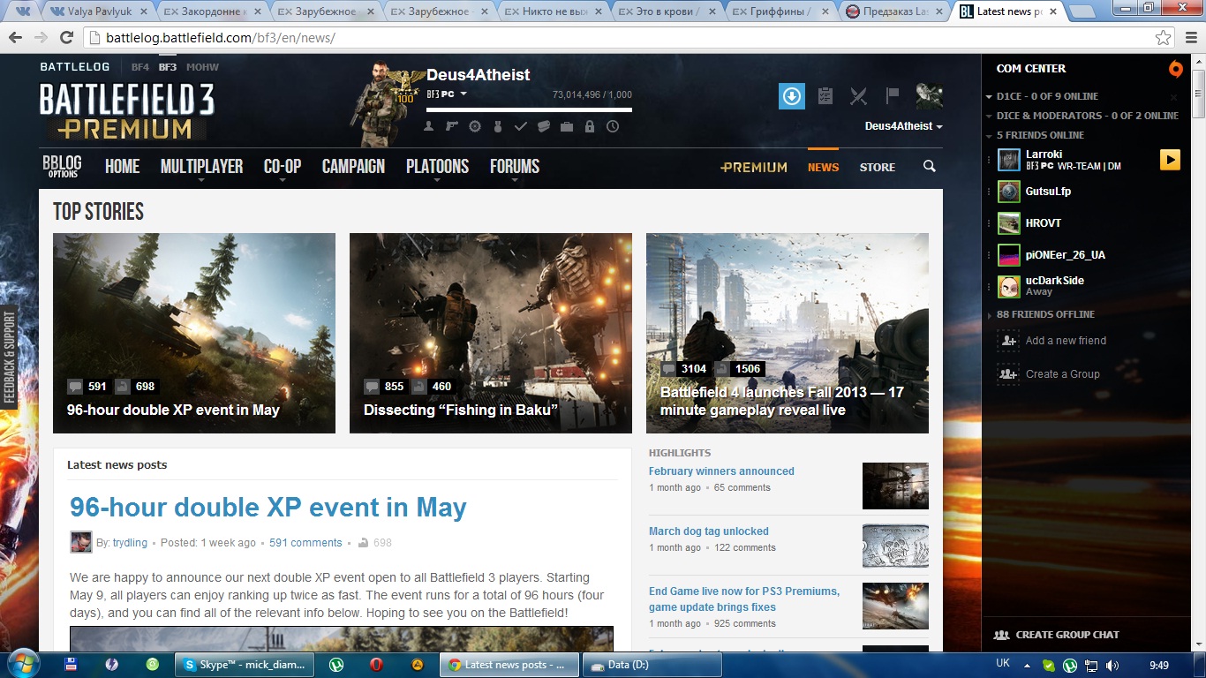This screenshot has width=1206, height=678.
Task: Open Chrome menu hamburger icon
Action: (x=1189, y=38)
